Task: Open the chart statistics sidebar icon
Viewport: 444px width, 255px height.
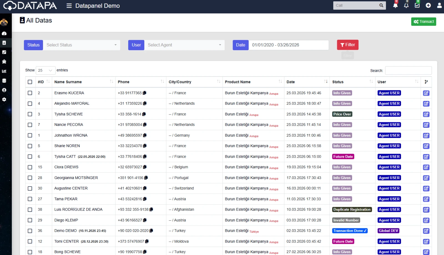Action: pos(4,71)
